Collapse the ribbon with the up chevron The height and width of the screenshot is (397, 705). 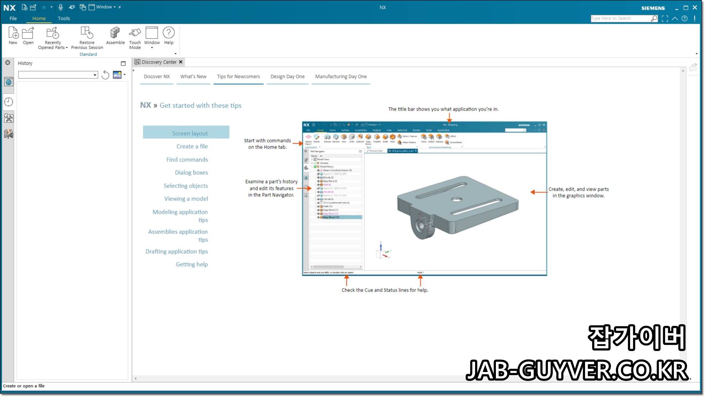pos(674,18)
